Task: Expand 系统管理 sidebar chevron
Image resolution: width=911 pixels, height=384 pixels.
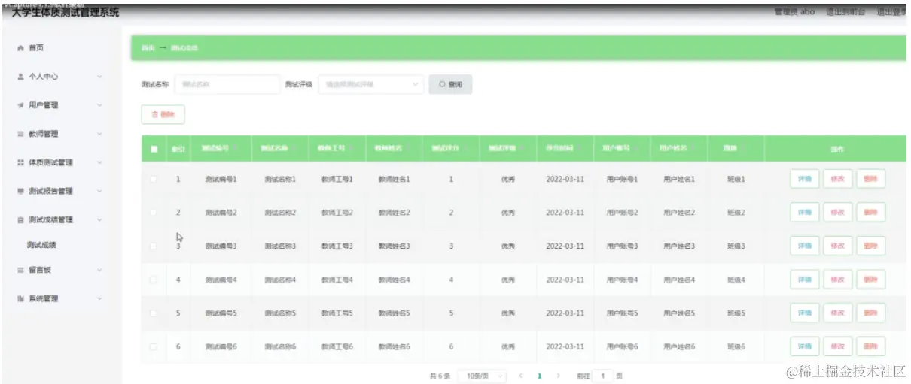Action: pyautogui.click(x=99, y=298)
